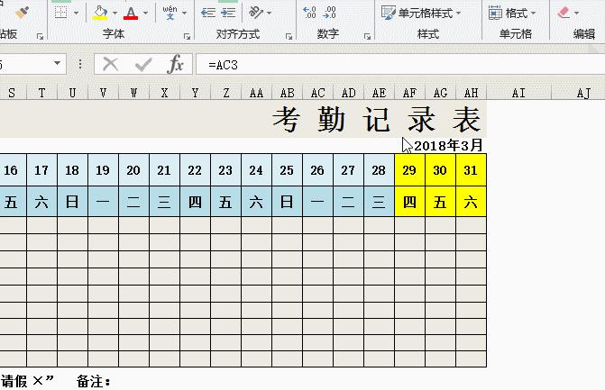Click the 备注: remarks label
This screenshot has height=390, width=605.
click(94, 381)
